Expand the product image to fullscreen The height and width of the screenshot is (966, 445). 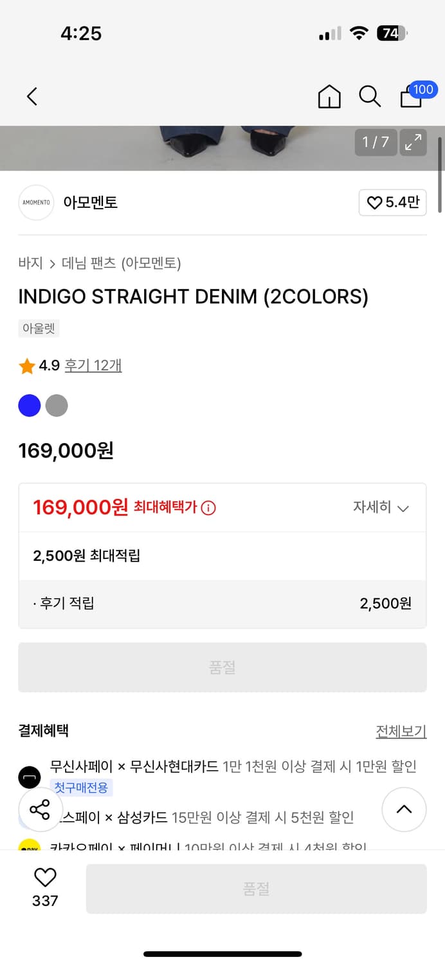coord(413,143)
